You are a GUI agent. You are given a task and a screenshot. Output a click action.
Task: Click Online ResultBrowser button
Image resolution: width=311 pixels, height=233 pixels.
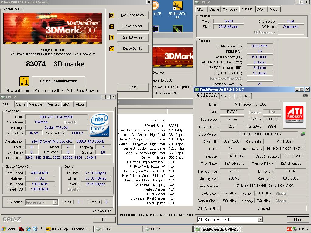(x=58, y=81)
